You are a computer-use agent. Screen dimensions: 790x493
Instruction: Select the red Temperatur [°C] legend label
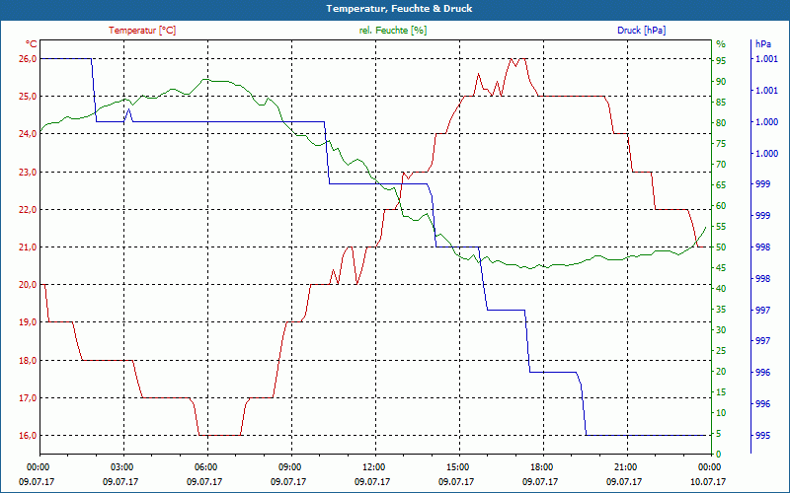[142, 31]
